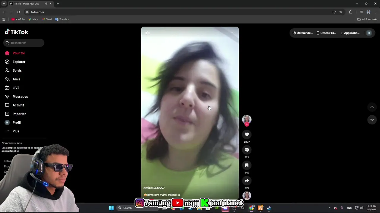
Task: Bookmark this page with the star icon
Action: pos(341,12)
